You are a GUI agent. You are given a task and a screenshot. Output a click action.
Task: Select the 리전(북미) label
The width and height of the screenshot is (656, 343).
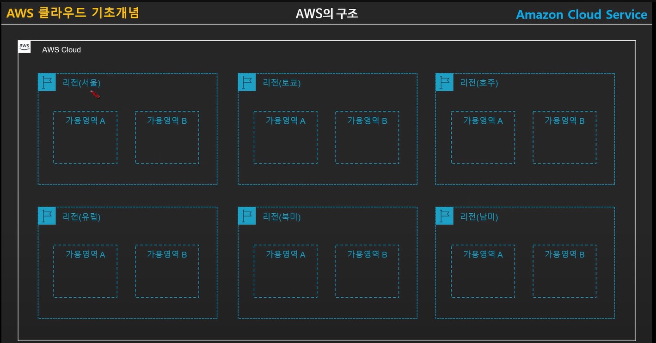[282, 217]
